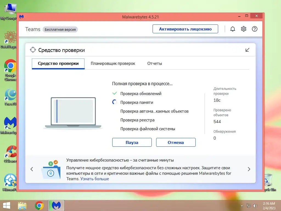Click the volume speaker tray icon

(x=255, y=206)
